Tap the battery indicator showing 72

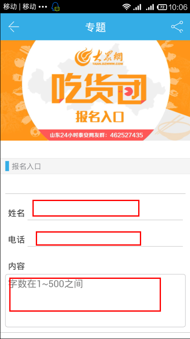162,7
